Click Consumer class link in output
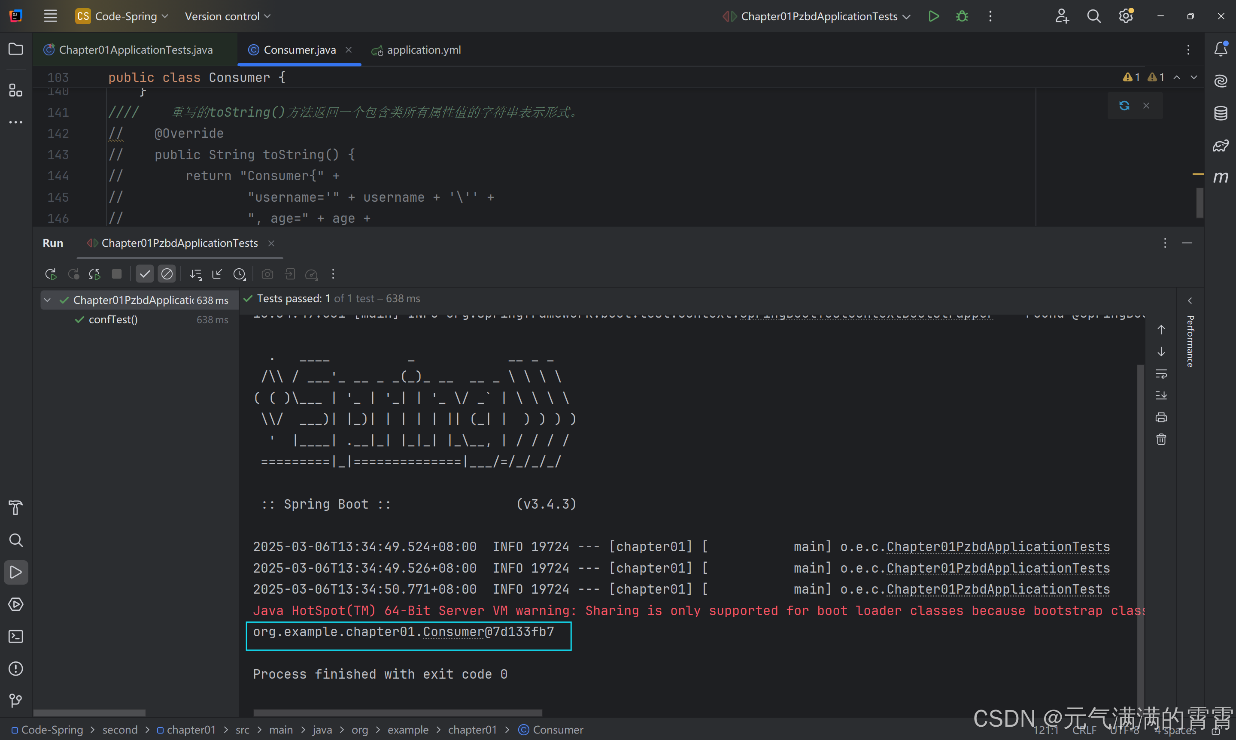This screenshot has height=740, width=1236. tap(453, 632)
